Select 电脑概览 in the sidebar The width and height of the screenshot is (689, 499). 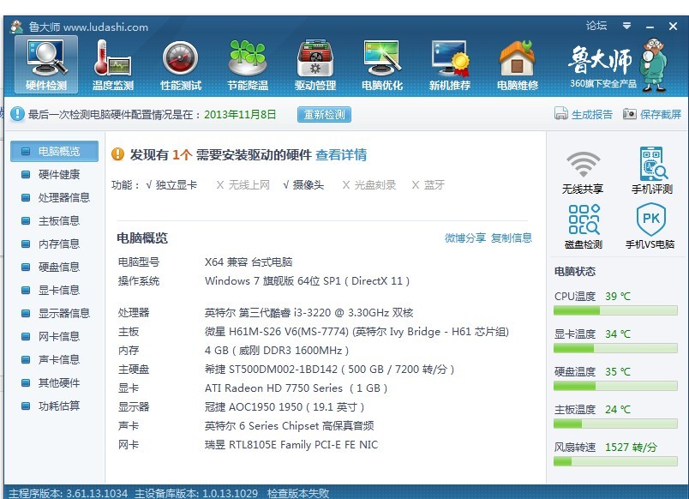coord(55,151)
